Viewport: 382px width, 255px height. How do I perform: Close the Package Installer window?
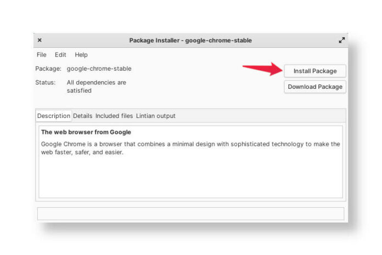(x=40, y=40)
